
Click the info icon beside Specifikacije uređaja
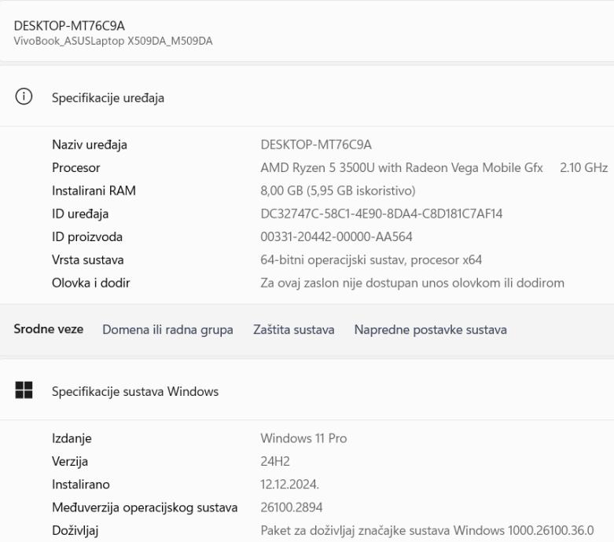[24, 97]
